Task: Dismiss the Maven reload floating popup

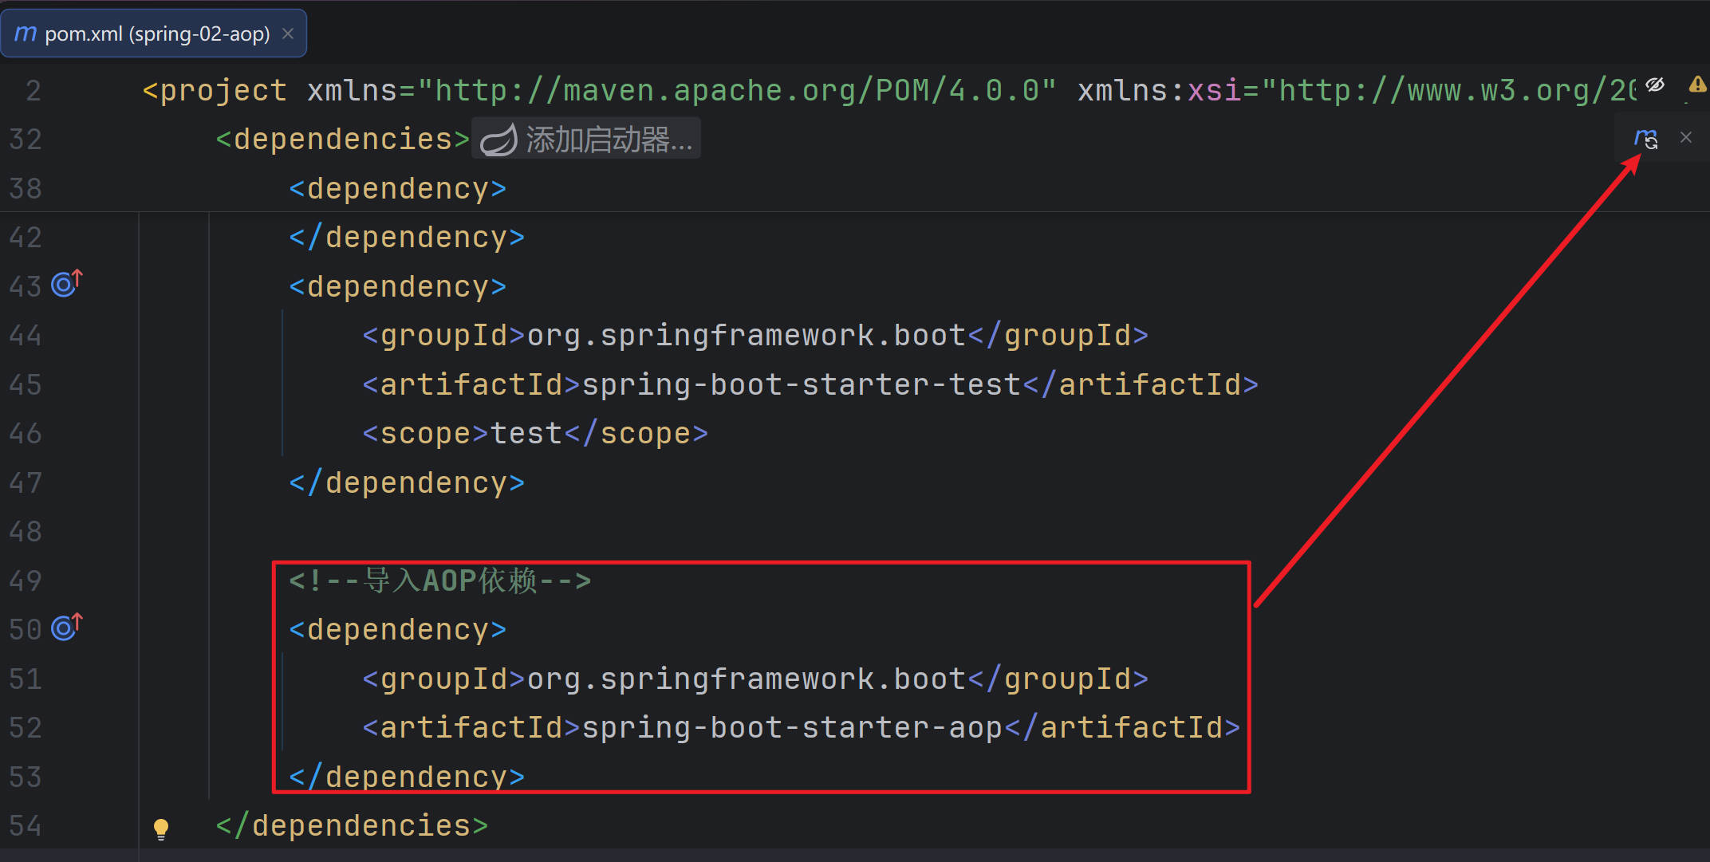Action: tap(1686, 138)
